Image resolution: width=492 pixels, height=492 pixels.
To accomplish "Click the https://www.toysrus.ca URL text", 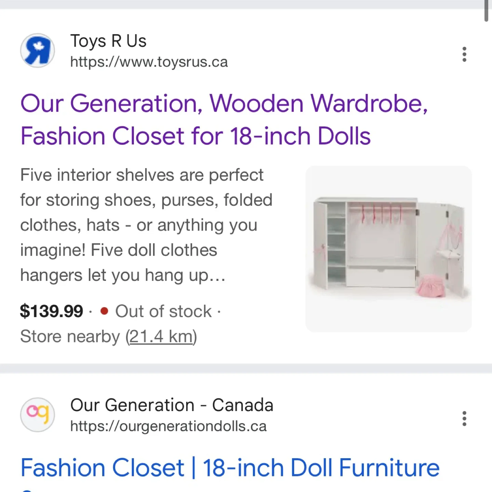I will click(149, 62).
